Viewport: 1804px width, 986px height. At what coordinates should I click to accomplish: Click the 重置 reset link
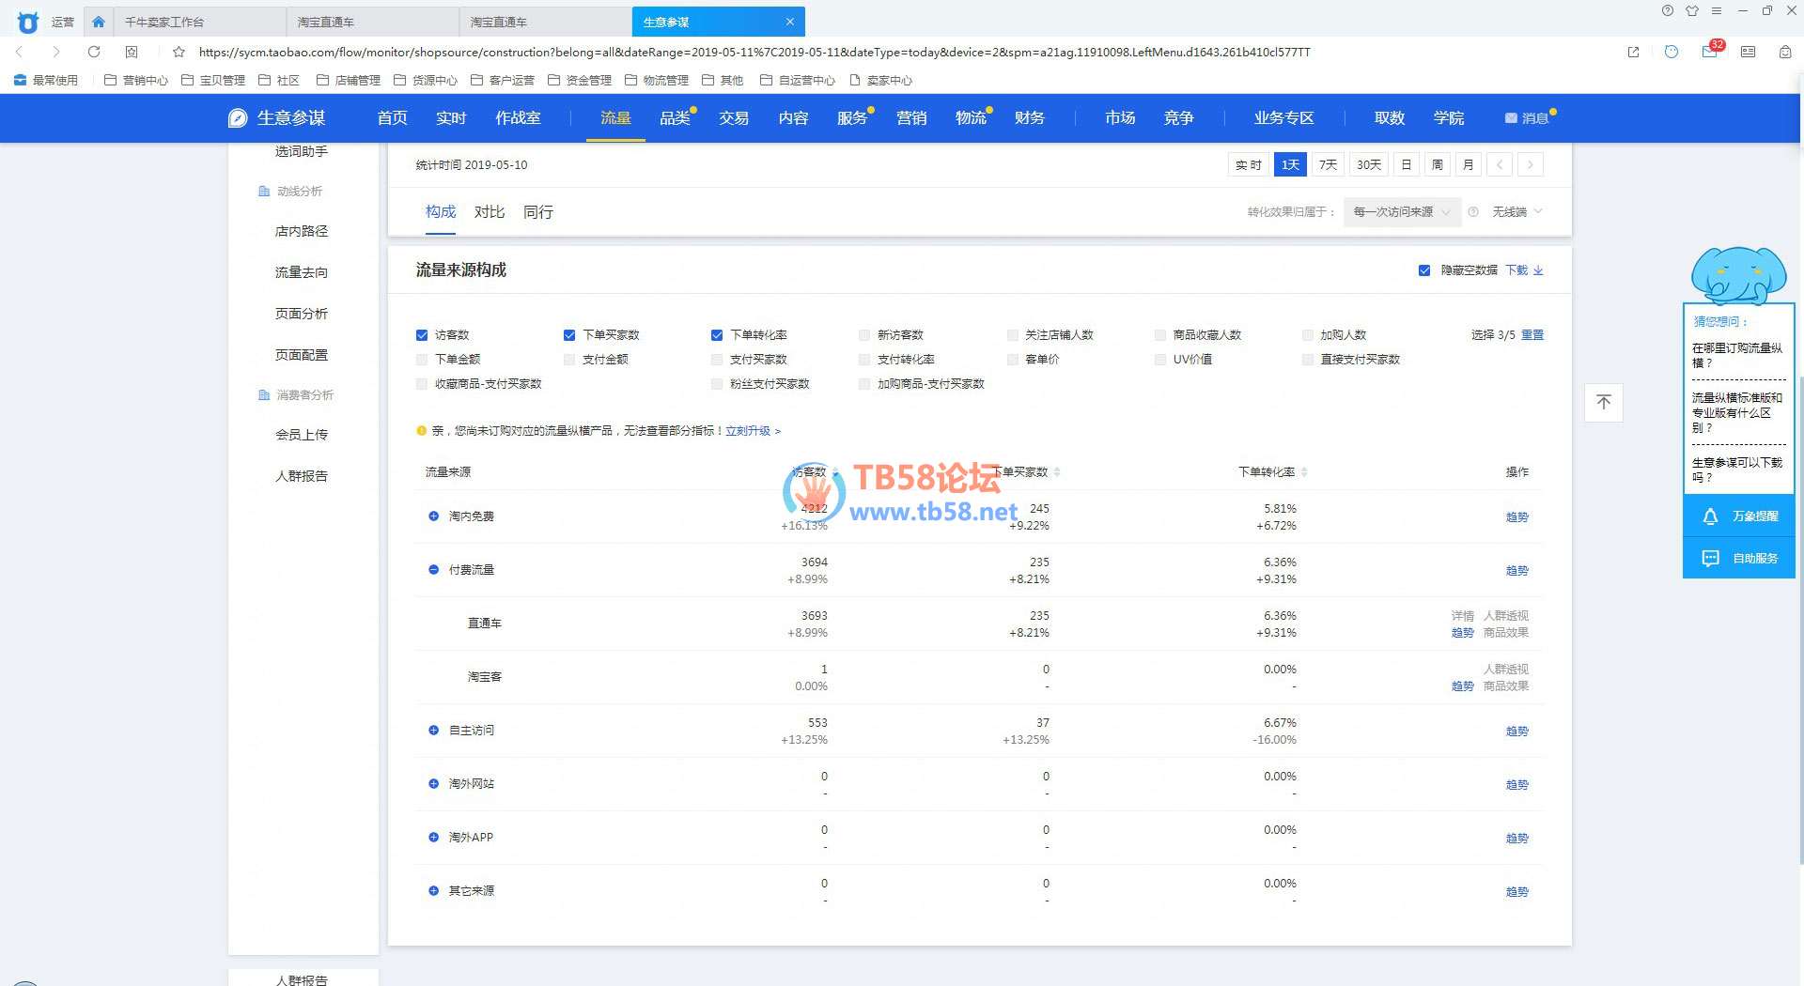click(x=1532, y=335)
